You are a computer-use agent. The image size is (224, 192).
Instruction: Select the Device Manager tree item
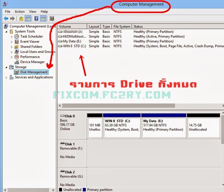point(33,62)
